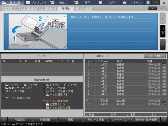This screenshot has height=126, width=168.
Task: Switch to the 断裁くず(PB) tab
Action: point(47,8)
